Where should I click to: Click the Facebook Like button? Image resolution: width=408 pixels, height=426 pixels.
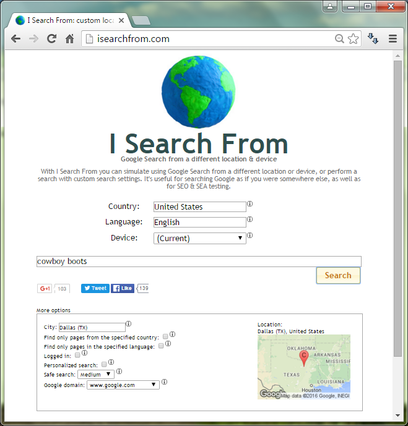123,288
